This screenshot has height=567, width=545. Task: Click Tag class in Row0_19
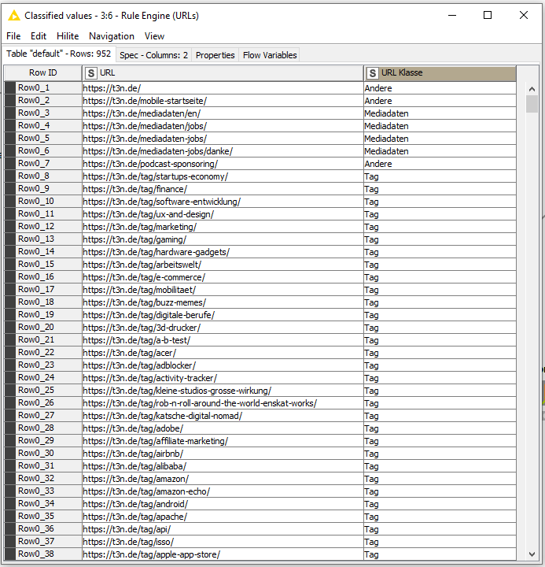click(440, 315)
